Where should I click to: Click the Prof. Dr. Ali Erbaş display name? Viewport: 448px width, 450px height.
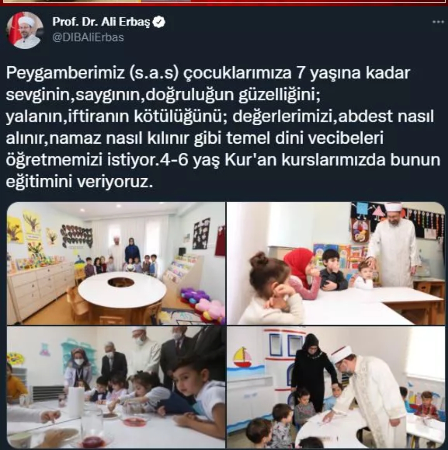coord(101,22)
